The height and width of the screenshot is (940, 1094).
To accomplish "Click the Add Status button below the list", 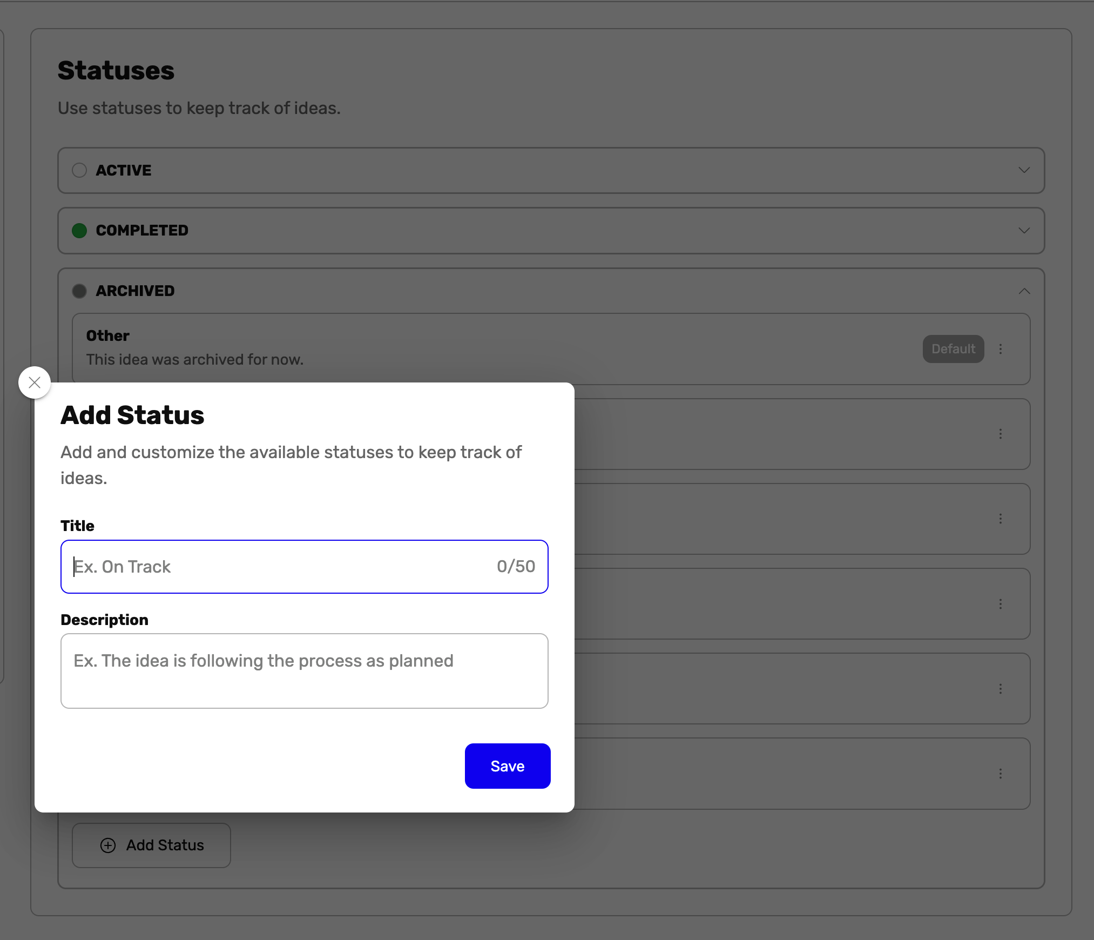I will pyautogui.click(x=152, y=845).
